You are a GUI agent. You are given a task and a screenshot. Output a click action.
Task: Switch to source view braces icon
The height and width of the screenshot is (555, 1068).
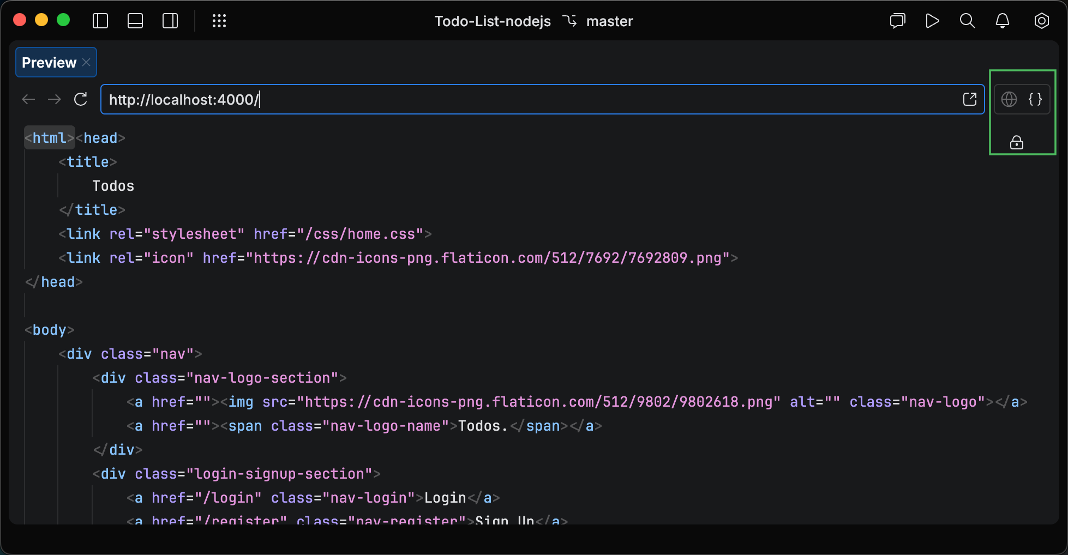pos(1035,99)
